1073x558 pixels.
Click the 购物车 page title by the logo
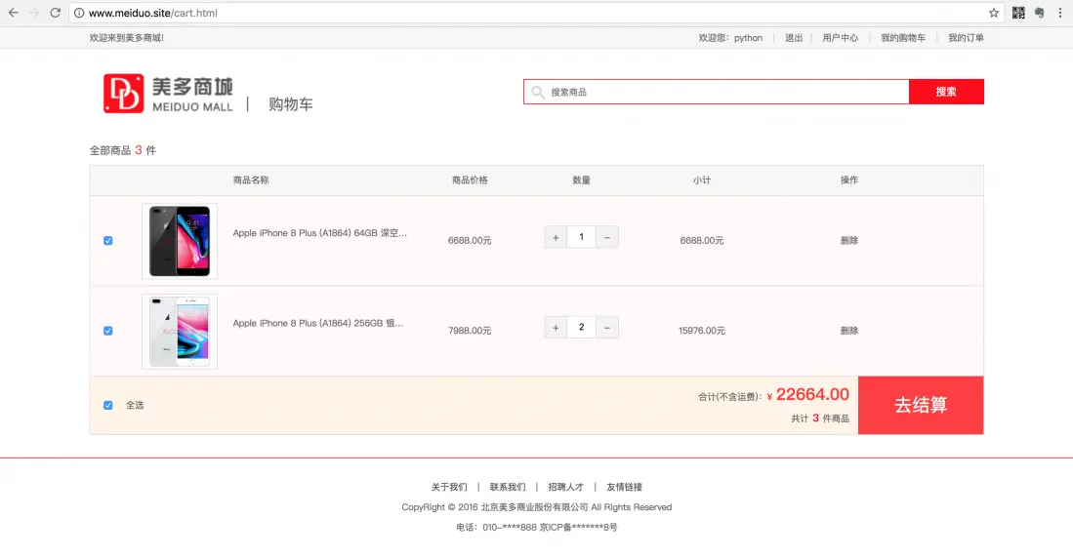[x=291, y=104]
